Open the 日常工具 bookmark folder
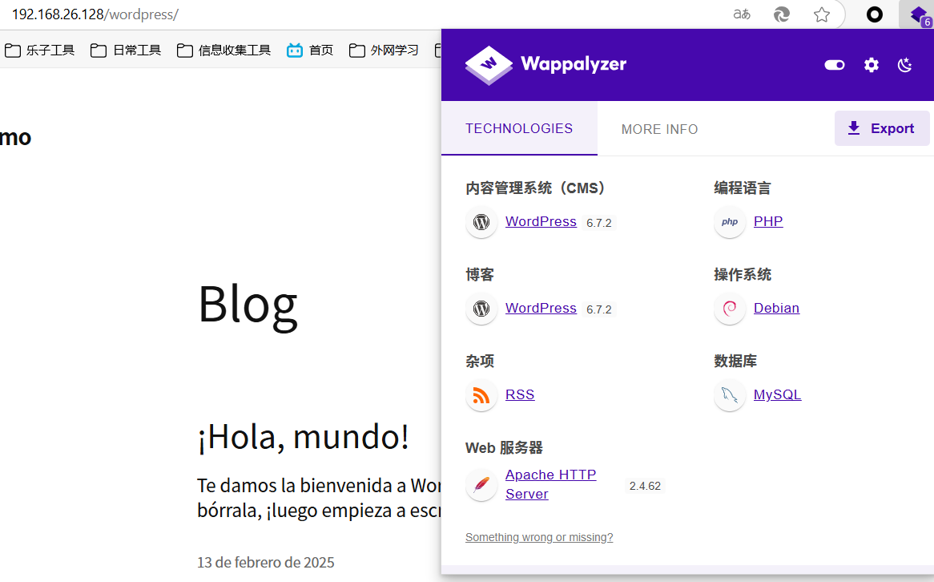The height and width of the screenshot is (582, 934). coord(127,50)
